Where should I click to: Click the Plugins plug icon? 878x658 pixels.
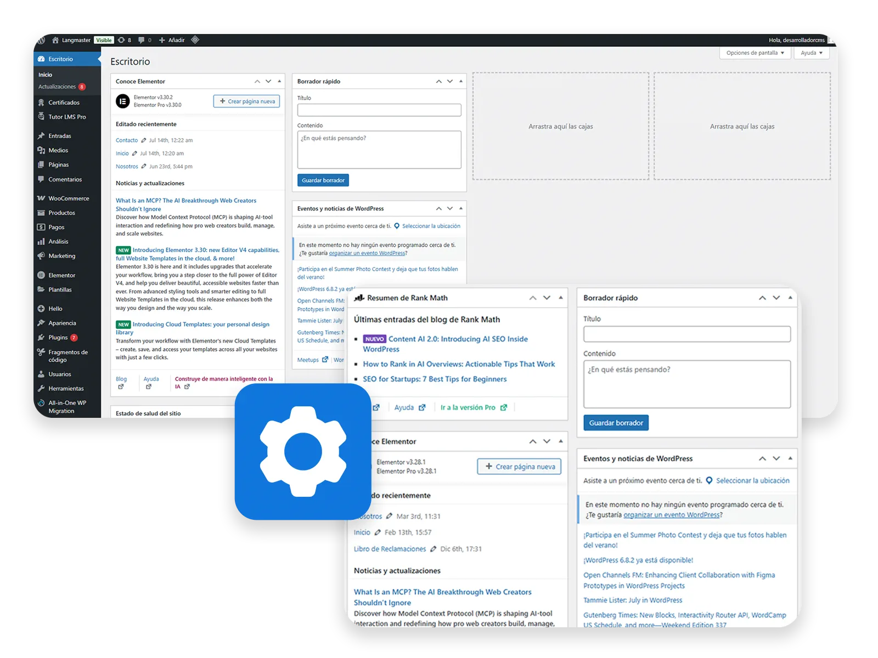click(41, 338)
